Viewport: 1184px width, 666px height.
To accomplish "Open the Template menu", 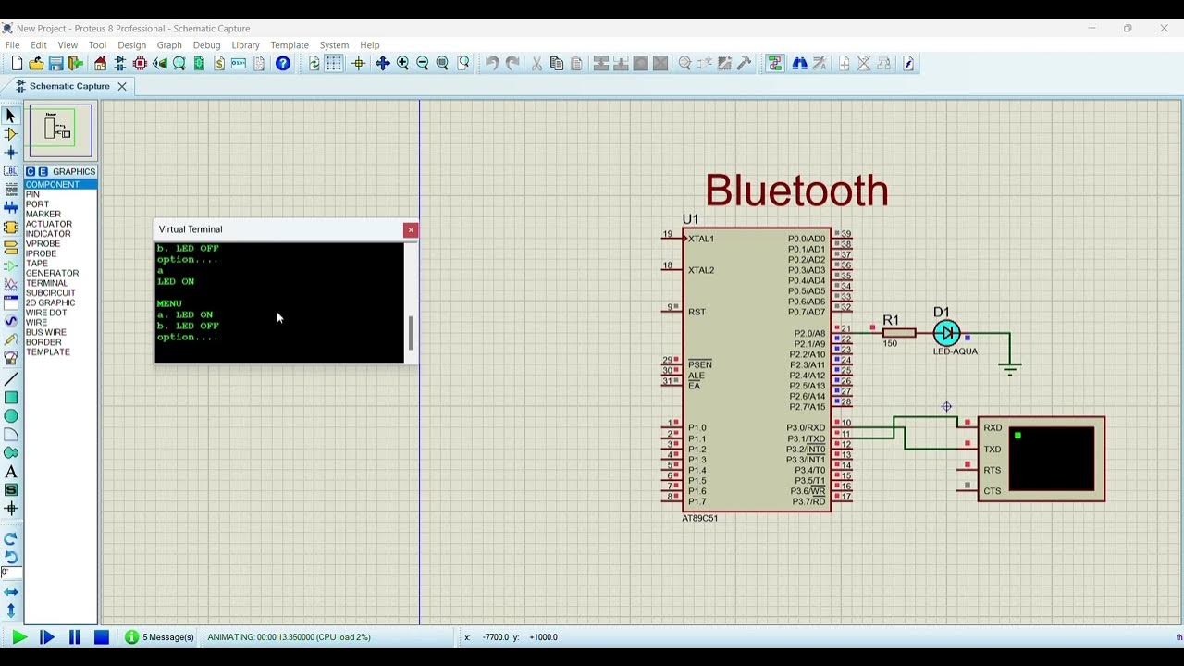I will [290, 45].
